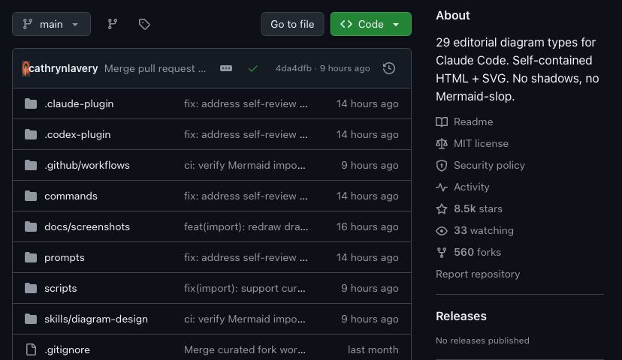Click the Activity pulse icon

442,187
